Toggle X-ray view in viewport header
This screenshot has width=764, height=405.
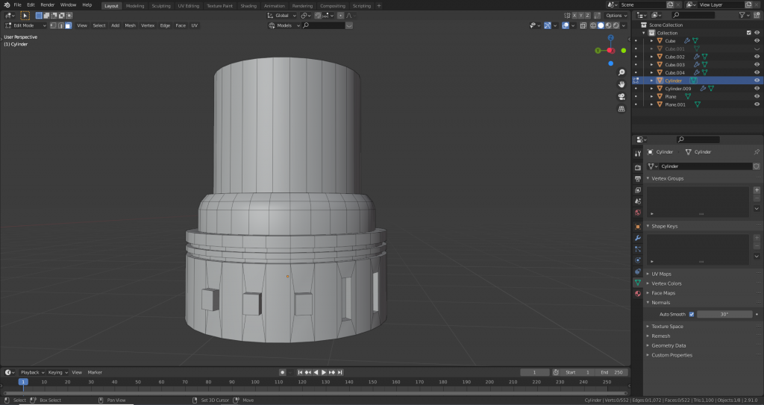point(582,25)
